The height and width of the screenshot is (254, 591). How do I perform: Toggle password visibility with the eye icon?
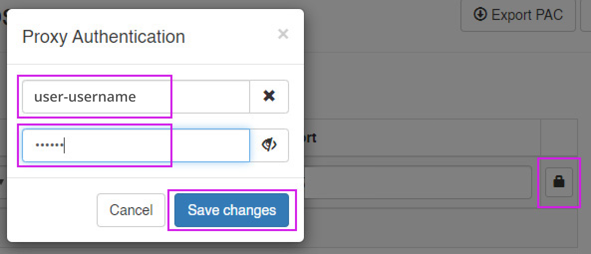point(269,145)
